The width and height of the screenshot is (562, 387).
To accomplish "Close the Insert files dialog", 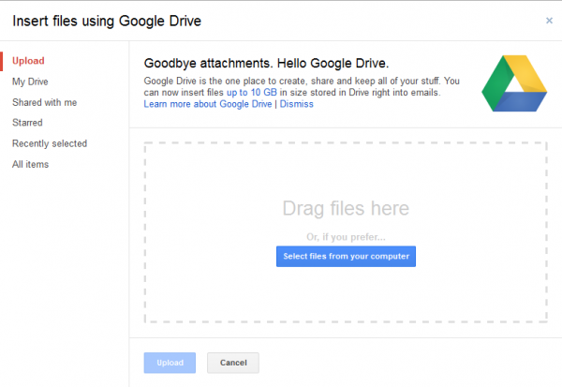I will (549, 21).
